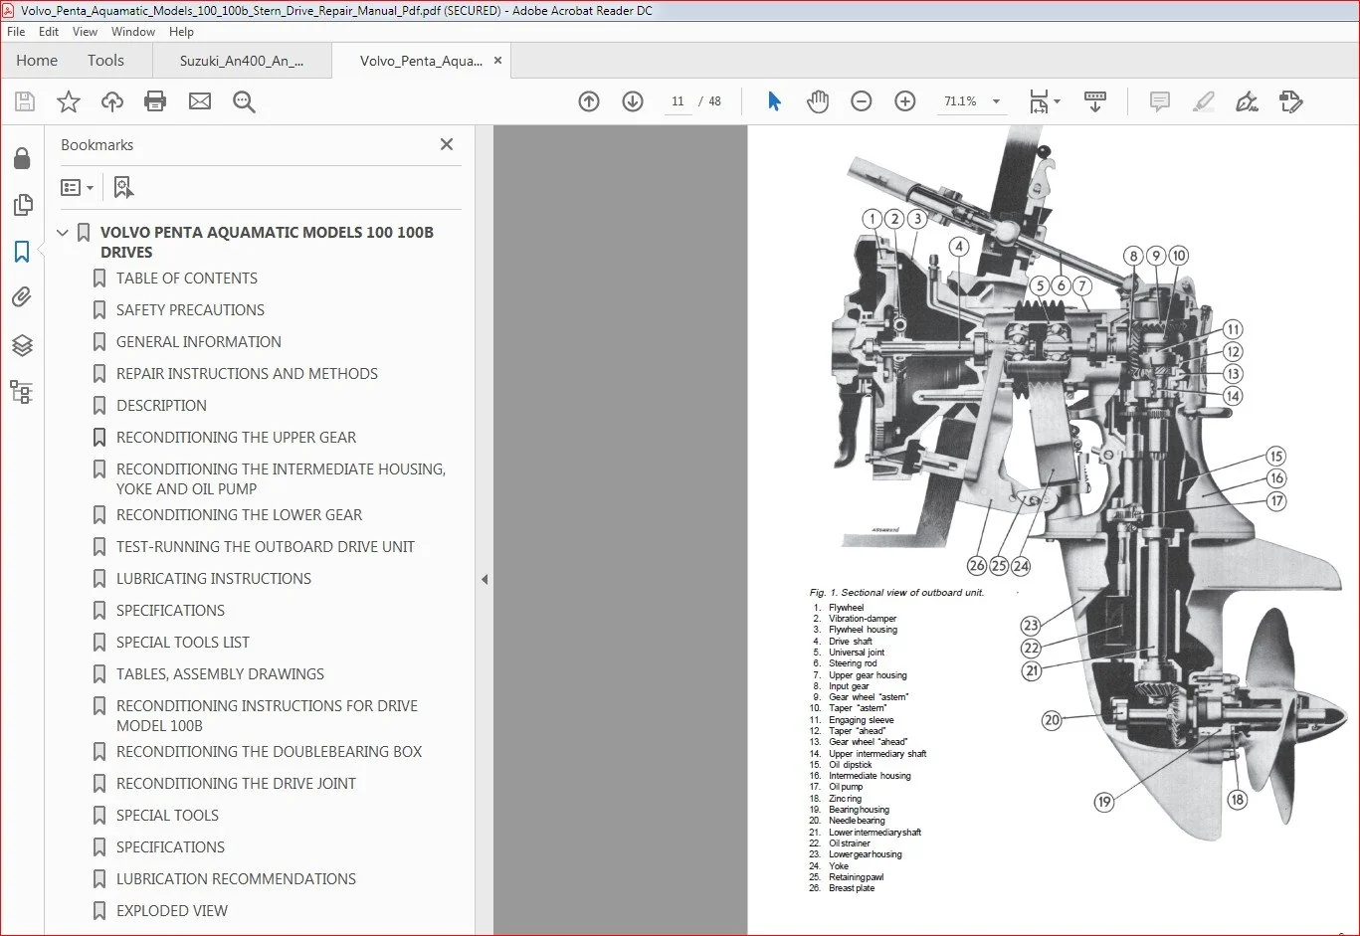Switch to the Tools tab

[x=105, y=61]
